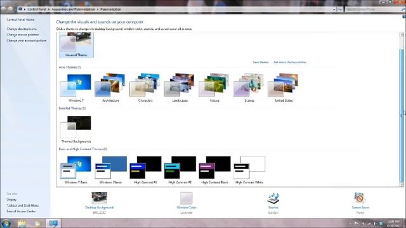Click the navigation Back button
The image size is (406, 228).
pos(3,8)
